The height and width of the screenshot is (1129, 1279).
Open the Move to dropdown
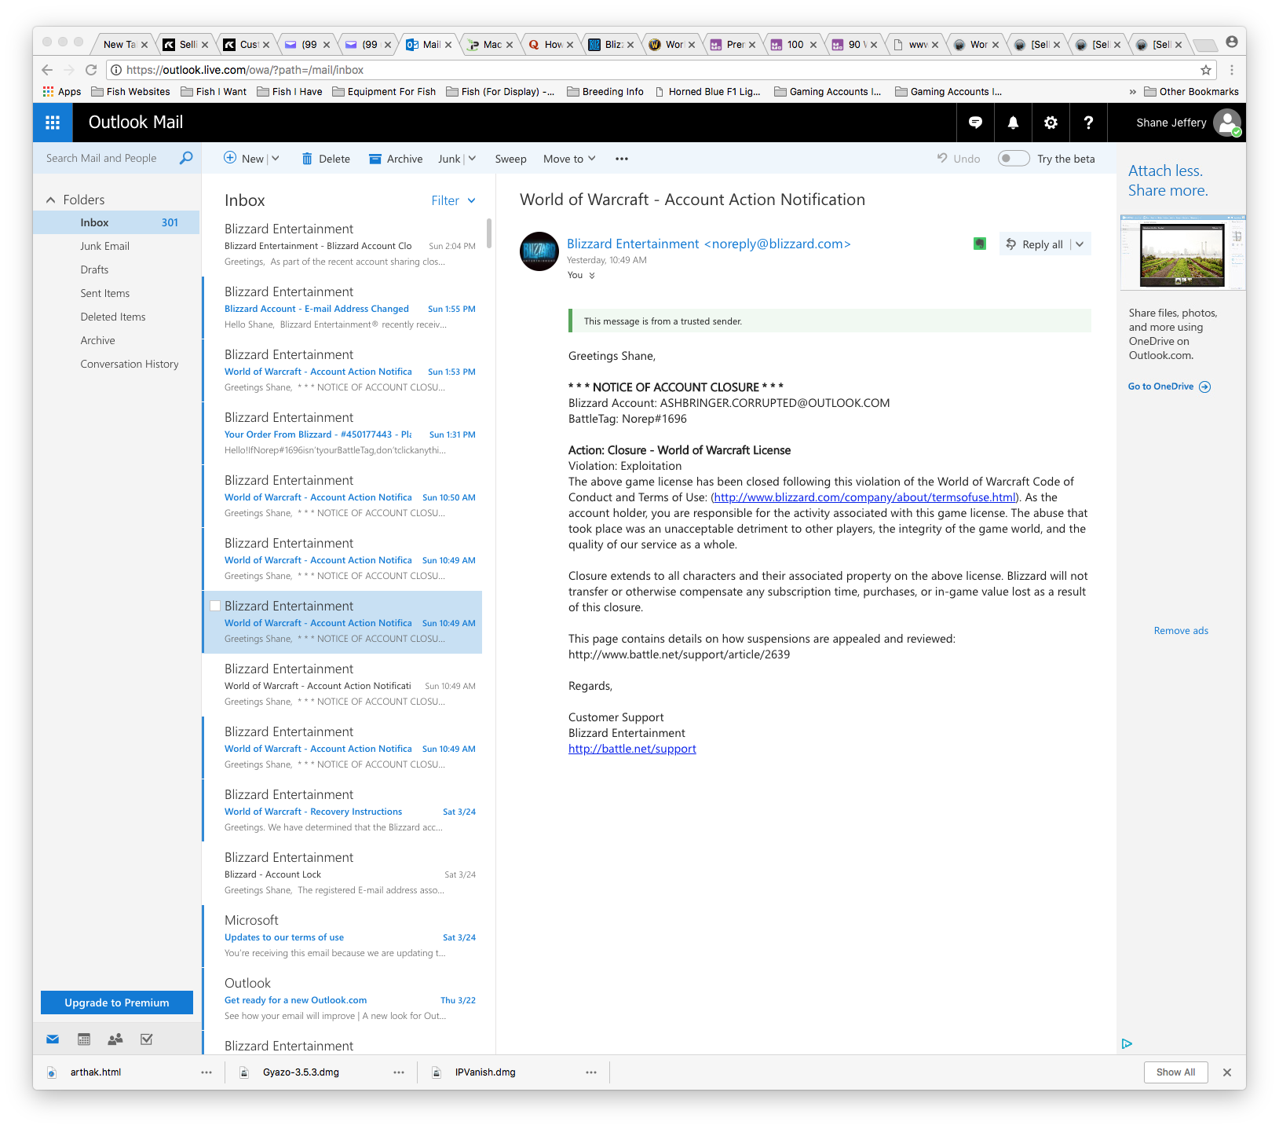tap(569, 159)
